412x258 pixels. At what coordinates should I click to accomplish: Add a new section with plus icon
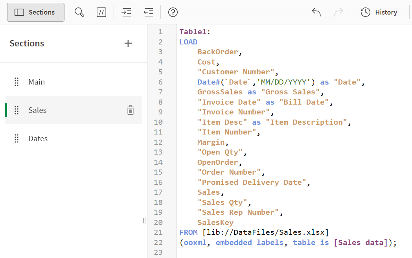(128, 43)
